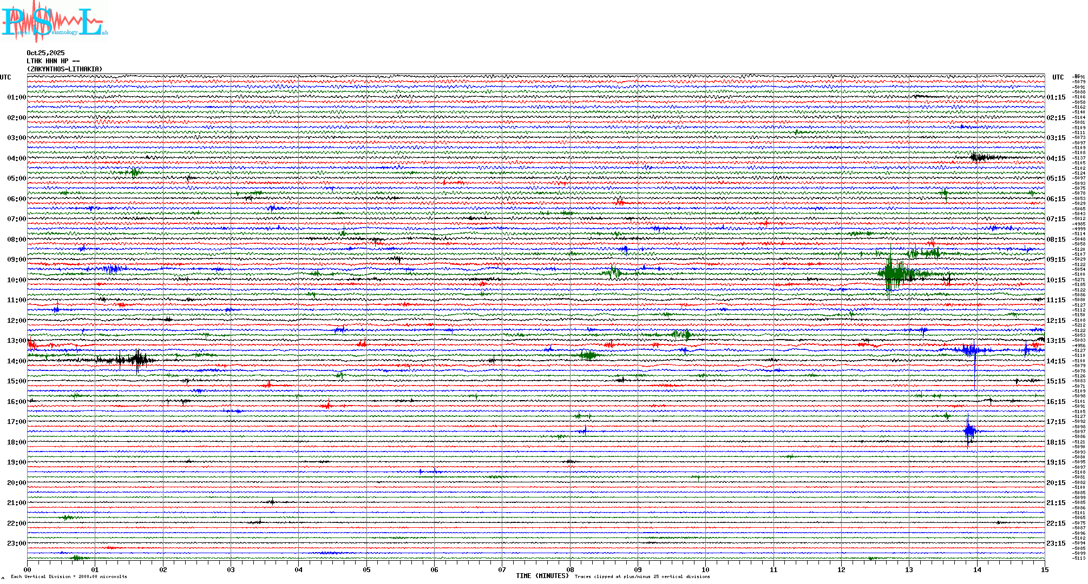The width and height of the screenshot is (1088, 584).
Task: Click the black event on 04:00 trace
Action: click(980, 157)
